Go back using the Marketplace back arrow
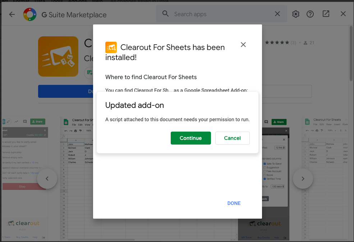This screenshot has width=354, height=242. 12,14
